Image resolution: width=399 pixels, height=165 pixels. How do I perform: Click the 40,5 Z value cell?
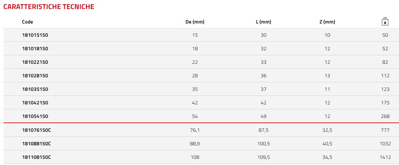[x=327, y=144]
